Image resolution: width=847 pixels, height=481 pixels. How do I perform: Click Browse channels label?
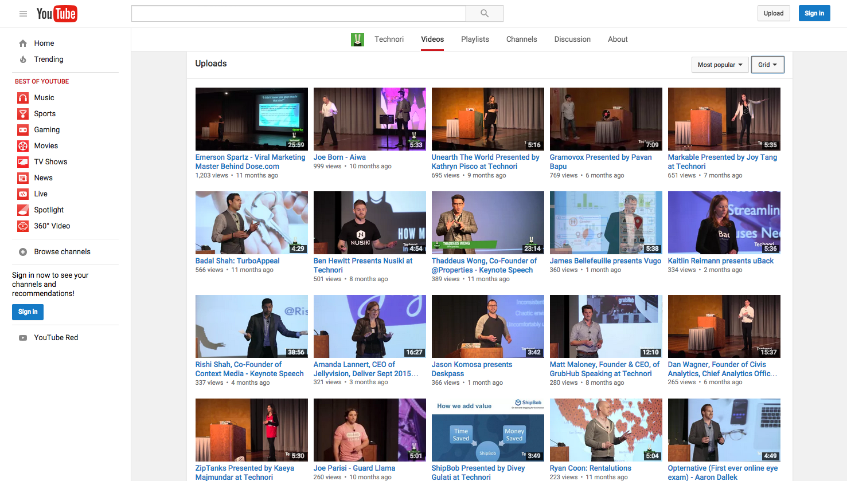63,252
